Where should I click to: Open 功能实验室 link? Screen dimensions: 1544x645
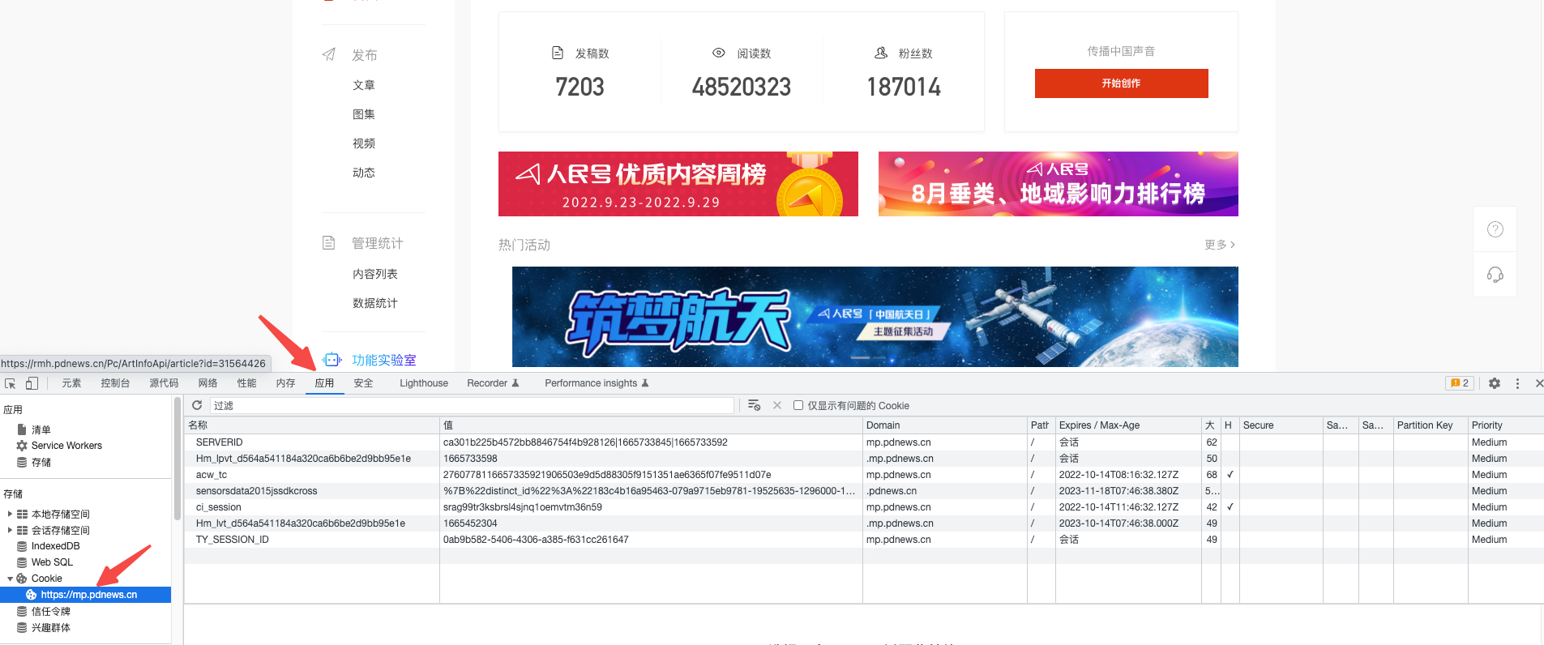click(384, 360)
